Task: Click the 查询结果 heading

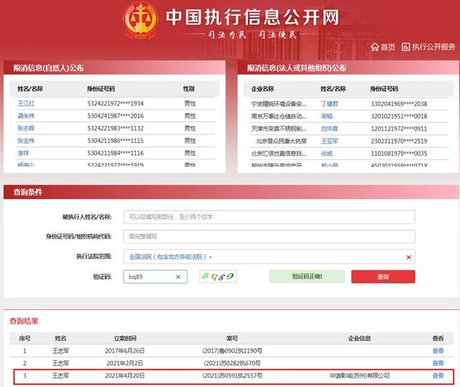Action: click(24, 321)
